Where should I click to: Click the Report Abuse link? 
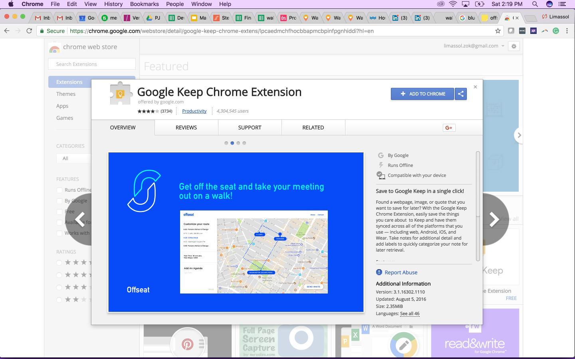pos(401,272)
